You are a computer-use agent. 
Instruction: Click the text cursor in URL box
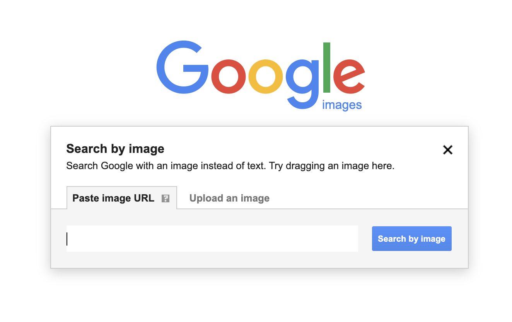pos(67,239)
